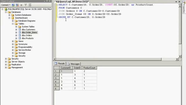Select dbo.Products table icon
186x105 pixels.
tap(19, 38)
